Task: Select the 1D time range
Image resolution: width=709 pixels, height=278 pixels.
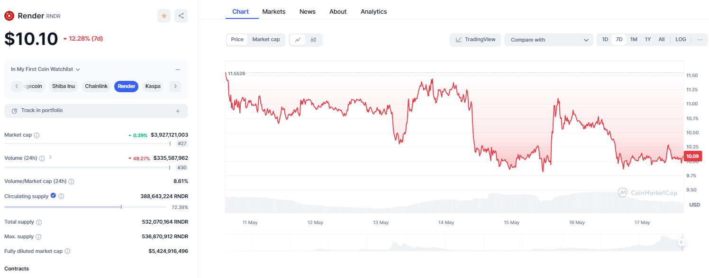Action: tap(605, 40)
